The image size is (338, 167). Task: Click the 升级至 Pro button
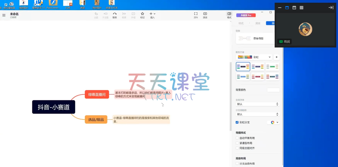[x=246, y=15]
